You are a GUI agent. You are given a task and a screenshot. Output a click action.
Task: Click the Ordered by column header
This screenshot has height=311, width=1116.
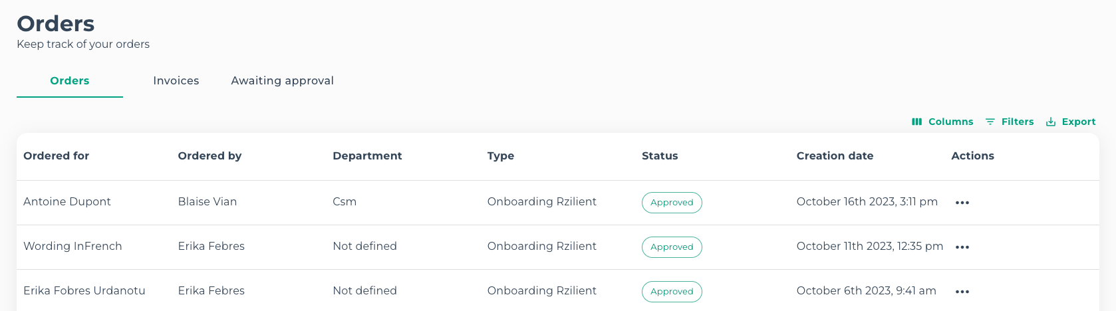pyautogui.click(x=209, y=155)
